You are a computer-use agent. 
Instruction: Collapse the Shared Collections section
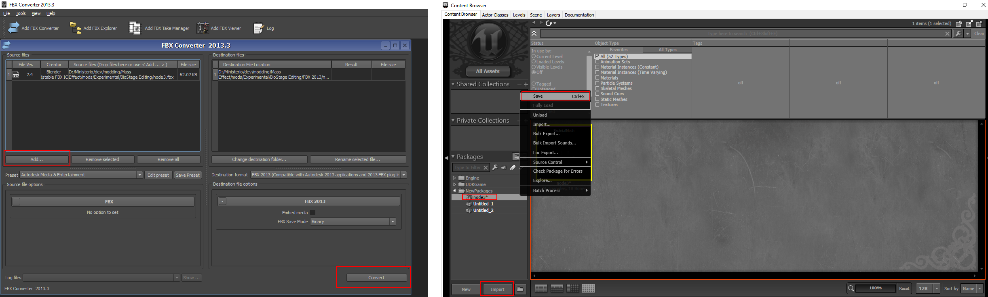tap(453, 84)
